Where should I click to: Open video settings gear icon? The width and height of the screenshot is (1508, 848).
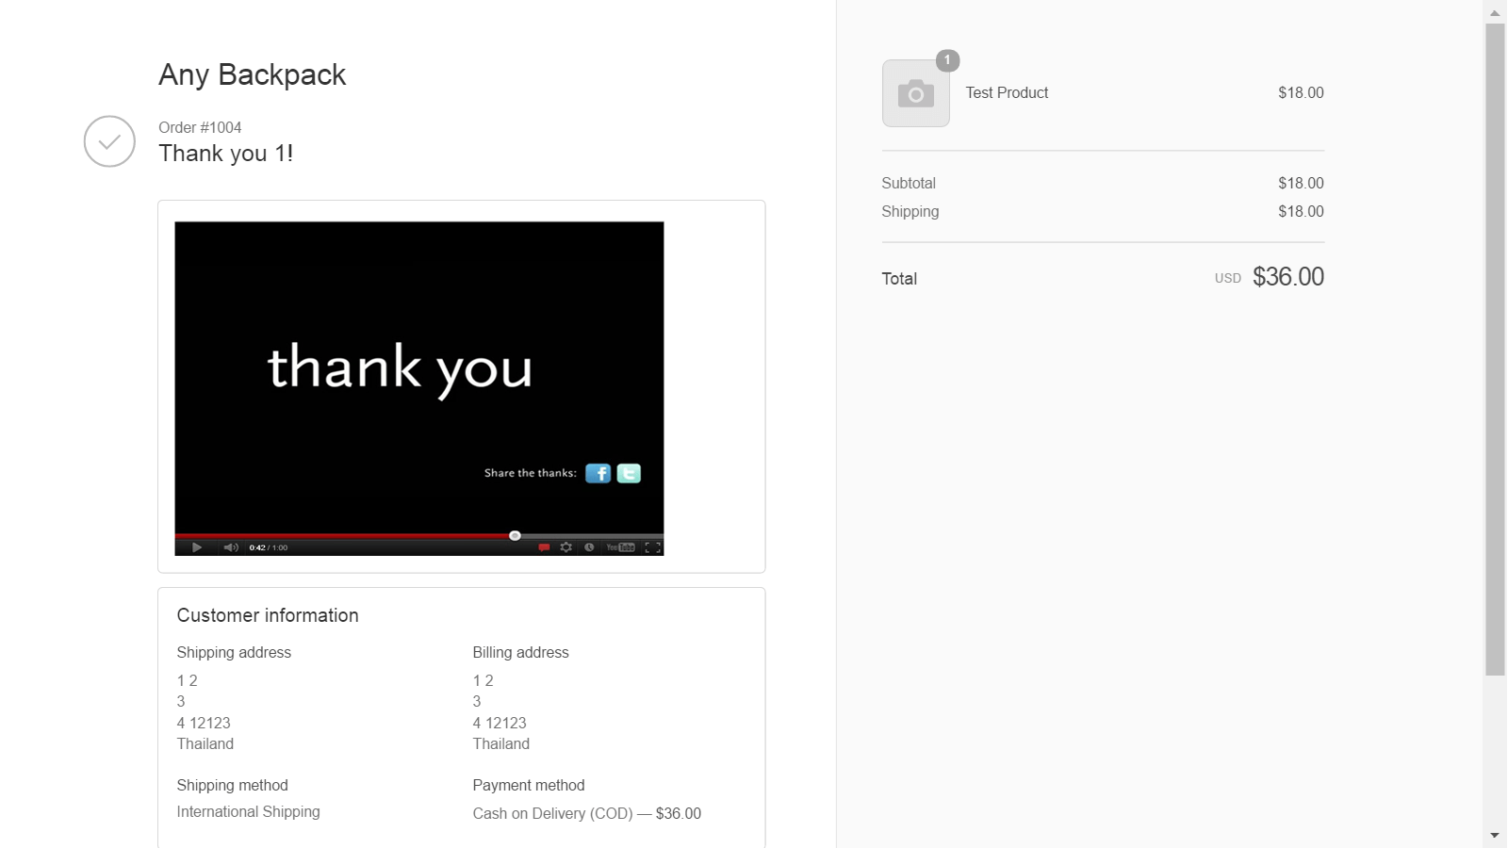tap(565, 547)
